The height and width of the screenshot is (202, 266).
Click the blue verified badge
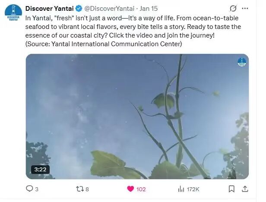point(79,9)
